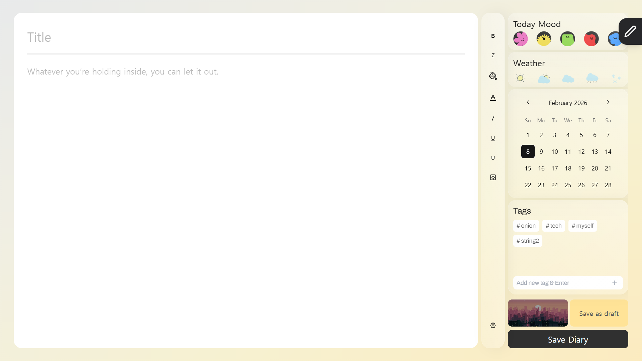Open the paint bucket highlight color tool
The height and width of the screenshot is (361, 642).
[x=493, y=76]
